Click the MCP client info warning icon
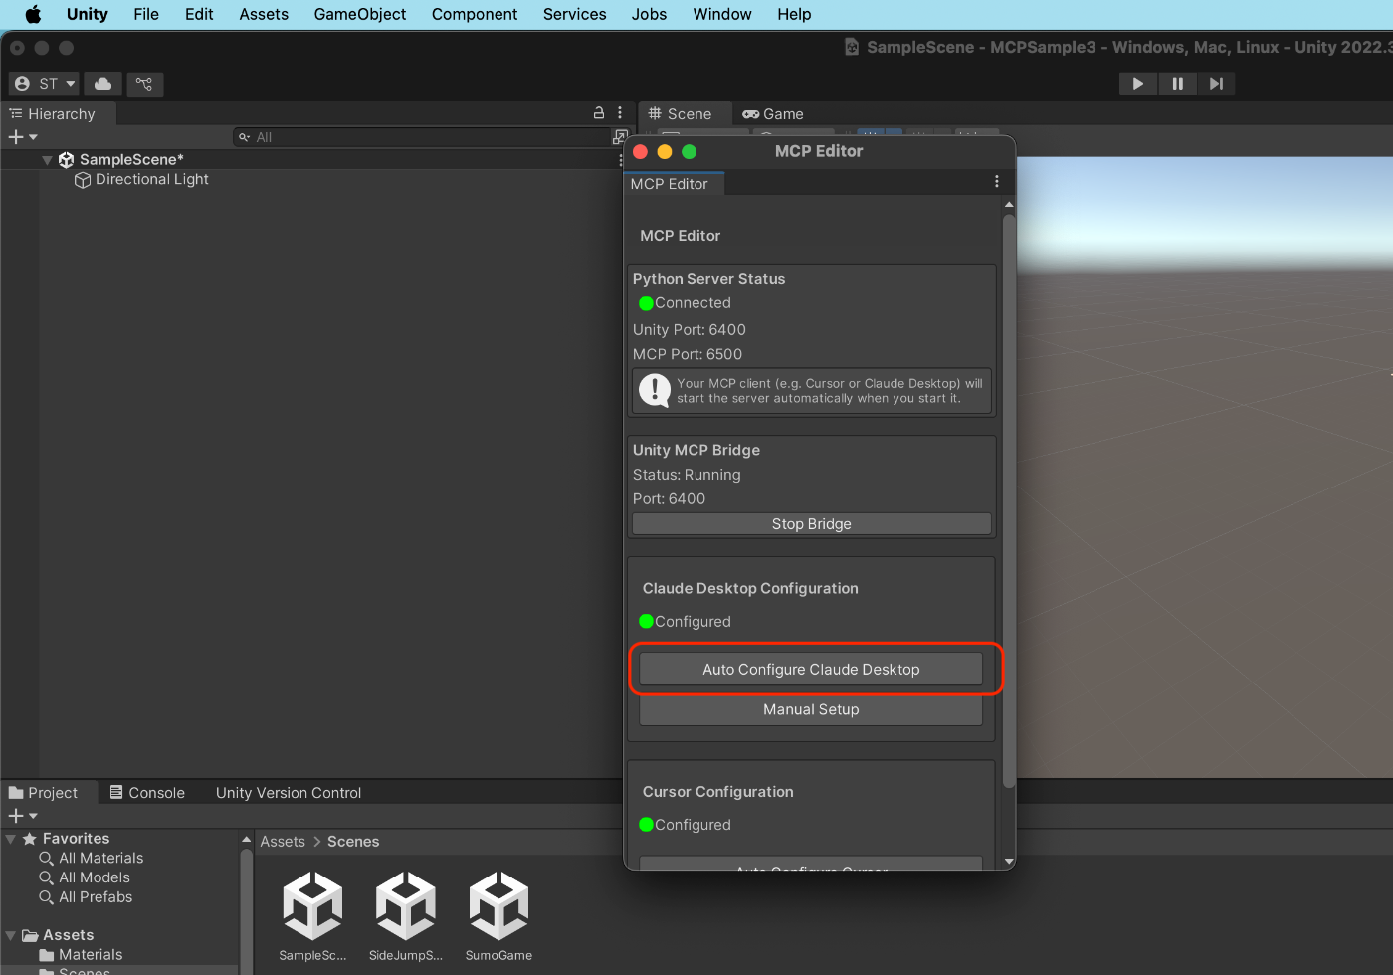The width and height of the screenshot is (1393, 975). (x=654, y=390)
